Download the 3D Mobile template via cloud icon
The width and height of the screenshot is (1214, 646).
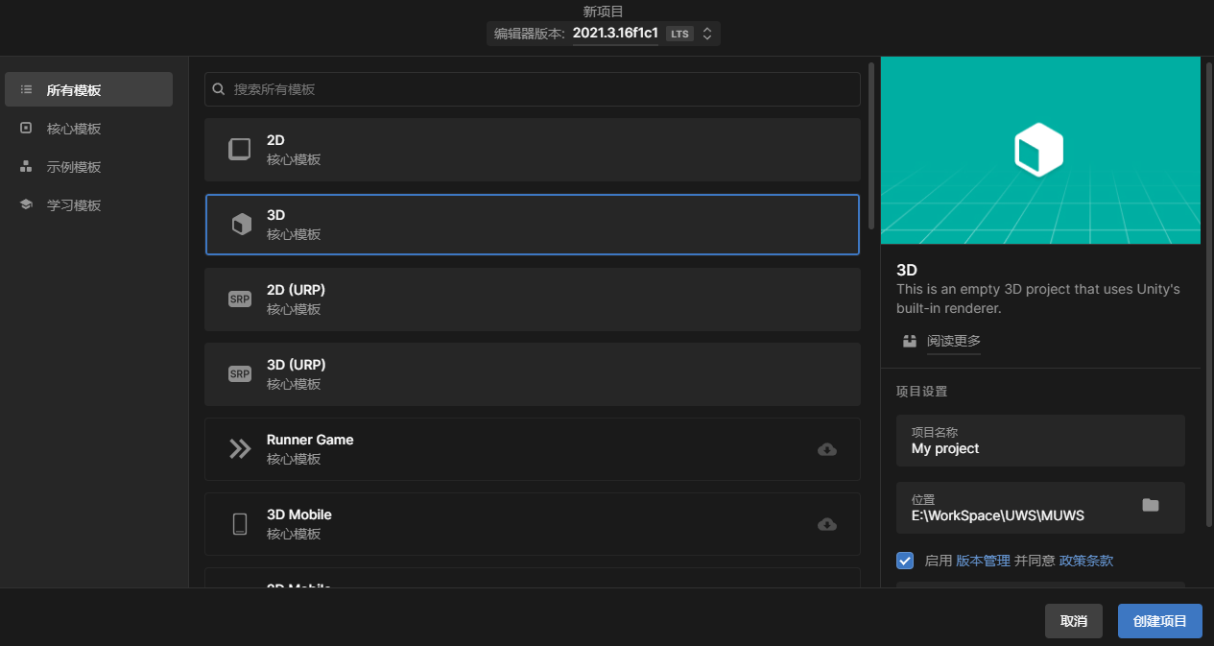[826, 524]
